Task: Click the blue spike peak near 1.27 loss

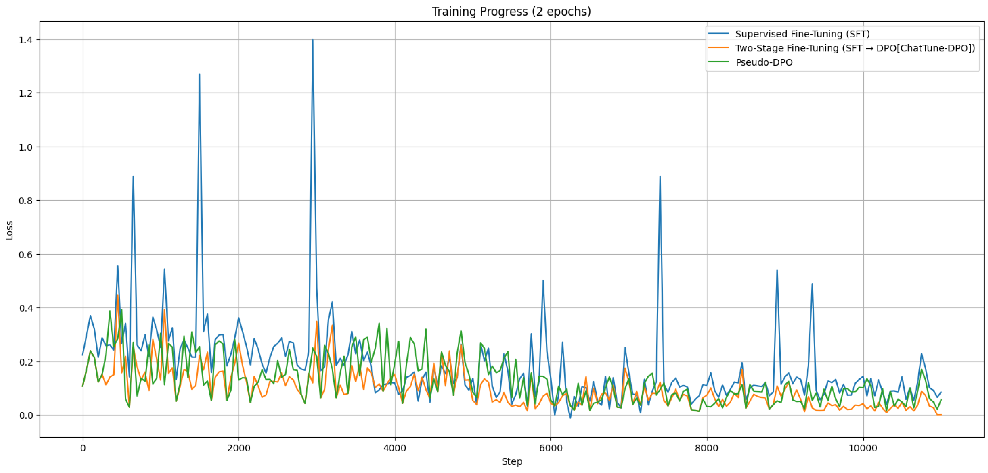Action: click(x=199, y=75)
